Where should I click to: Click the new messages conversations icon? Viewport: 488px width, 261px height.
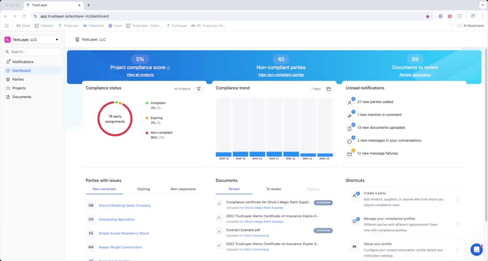point(350,141)
